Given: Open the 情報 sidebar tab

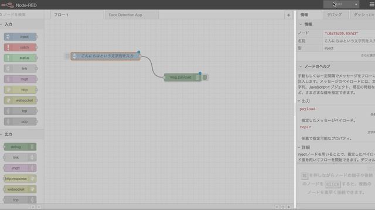Looking at the screenshot, I should pyautogui.click(x=310, y=15).
